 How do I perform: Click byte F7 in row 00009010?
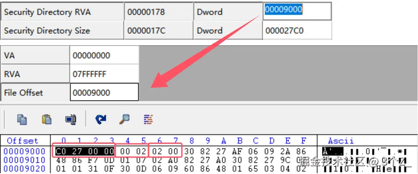pos(93,160)
